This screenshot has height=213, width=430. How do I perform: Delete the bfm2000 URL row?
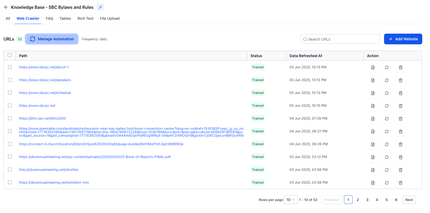401,119
